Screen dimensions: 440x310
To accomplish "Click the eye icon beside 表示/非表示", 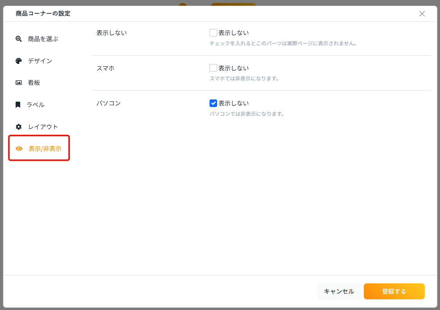I will (x=19, y=149).
